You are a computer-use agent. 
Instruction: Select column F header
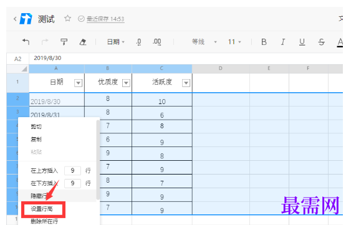309,69
